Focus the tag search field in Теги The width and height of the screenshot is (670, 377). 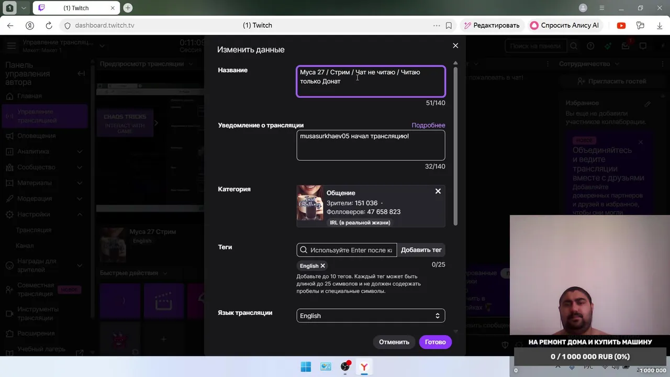coord(347,250)
